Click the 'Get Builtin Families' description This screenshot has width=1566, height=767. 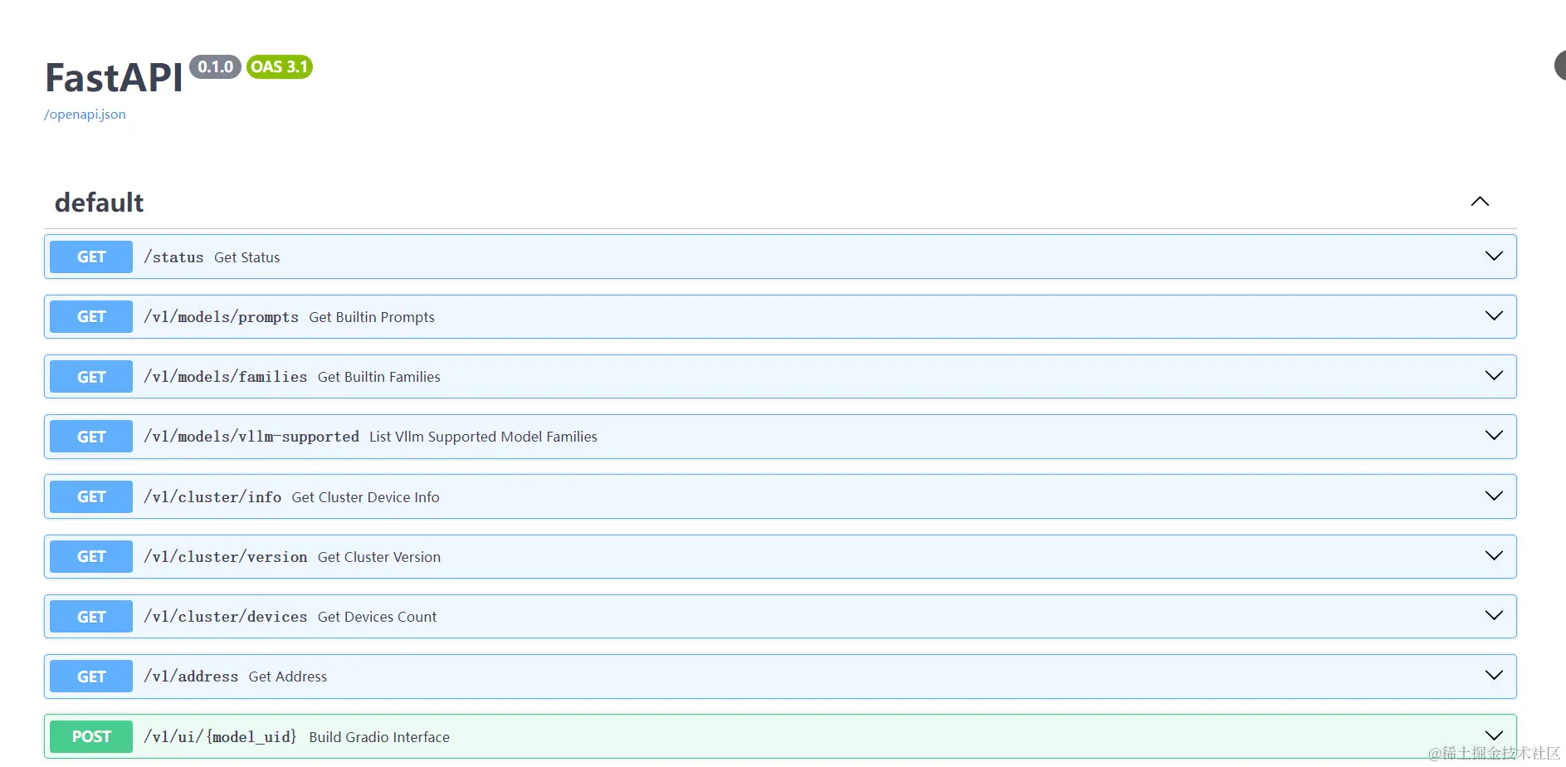(x=379, y=377)
